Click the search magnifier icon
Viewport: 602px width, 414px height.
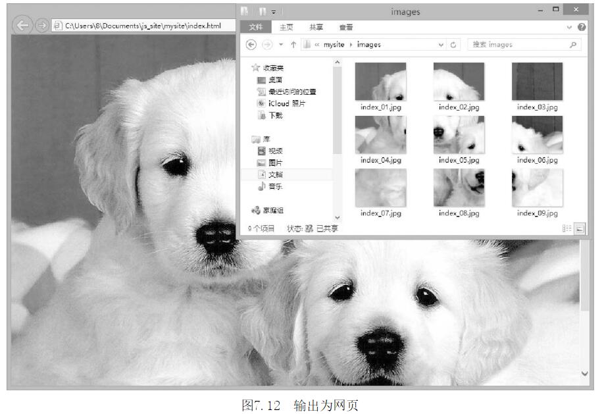[x=573, y=45]
